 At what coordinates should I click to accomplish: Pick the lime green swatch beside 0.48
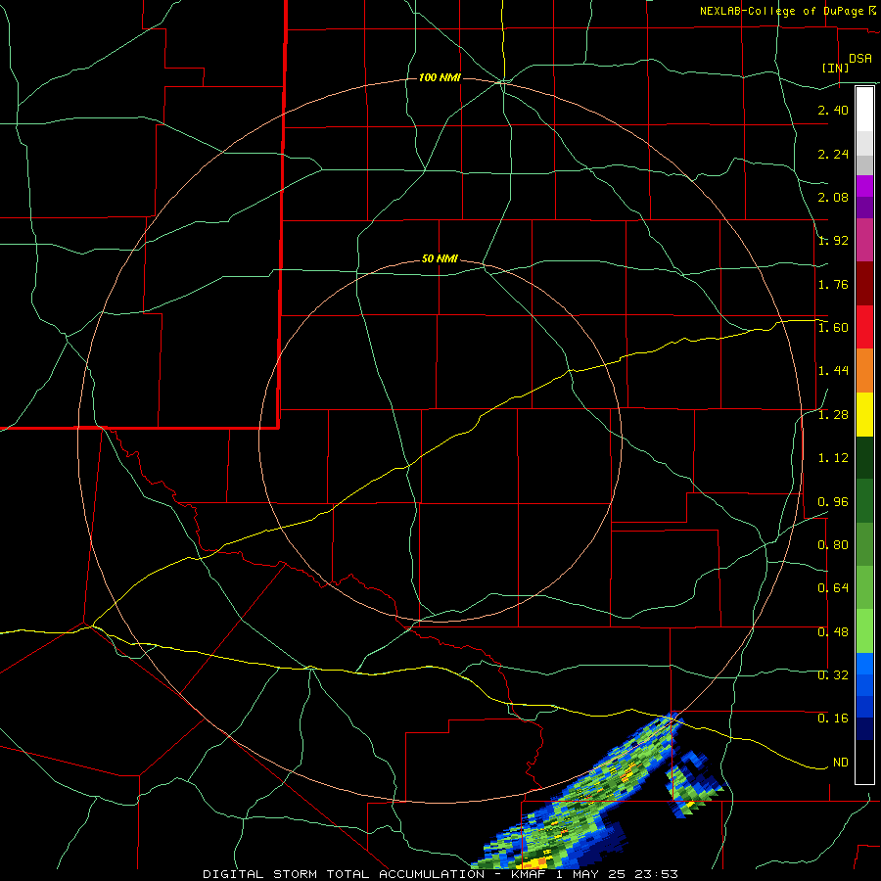[864, 631]
